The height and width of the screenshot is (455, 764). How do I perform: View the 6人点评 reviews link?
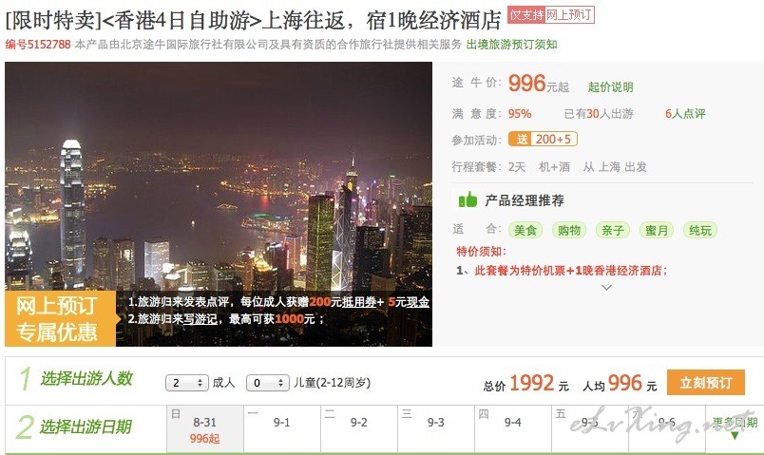[x=685, y=113]
